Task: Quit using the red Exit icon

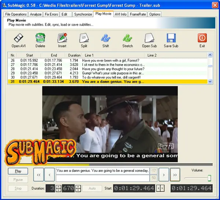Action: coord(202,38)
